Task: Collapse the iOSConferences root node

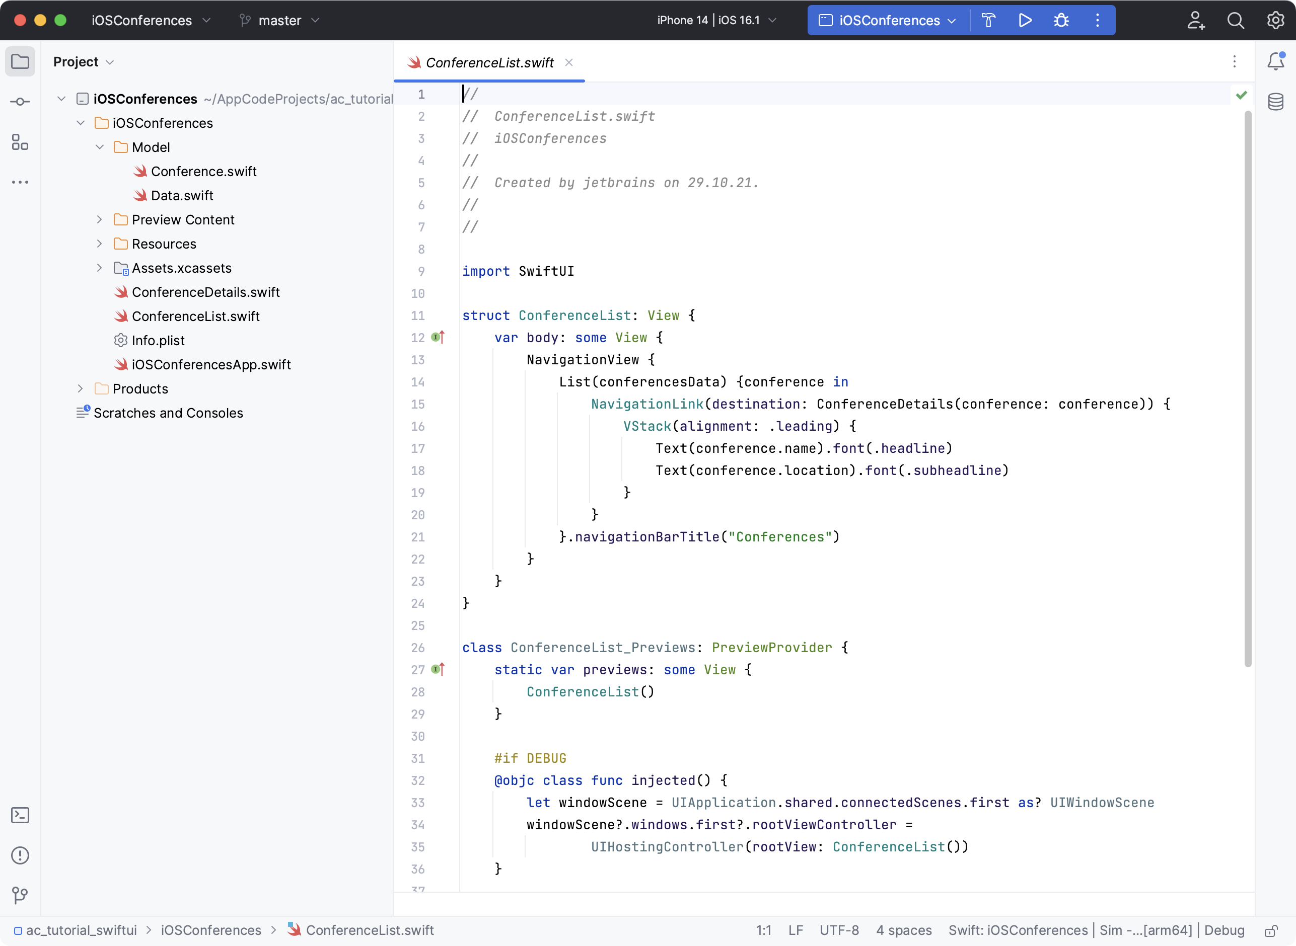Action: point(61,99)
